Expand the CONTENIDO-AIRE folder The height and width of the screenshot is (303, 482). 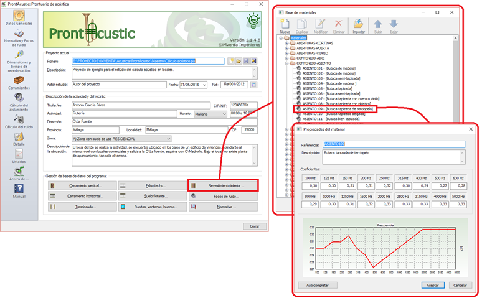click(x=287, y=58)
